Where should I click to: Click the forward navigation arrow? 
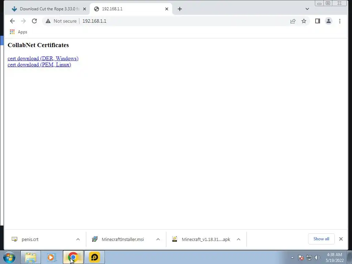(x=23, y=21)
